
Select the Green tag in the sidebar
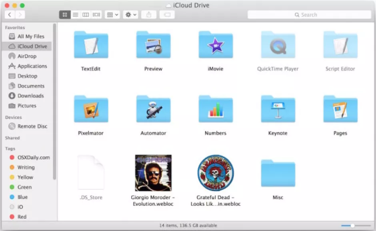pos(24,187)
